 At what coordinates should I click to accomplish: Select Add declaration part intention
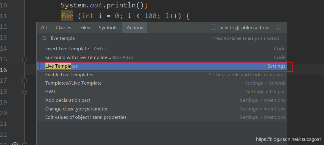click(162, 100)
